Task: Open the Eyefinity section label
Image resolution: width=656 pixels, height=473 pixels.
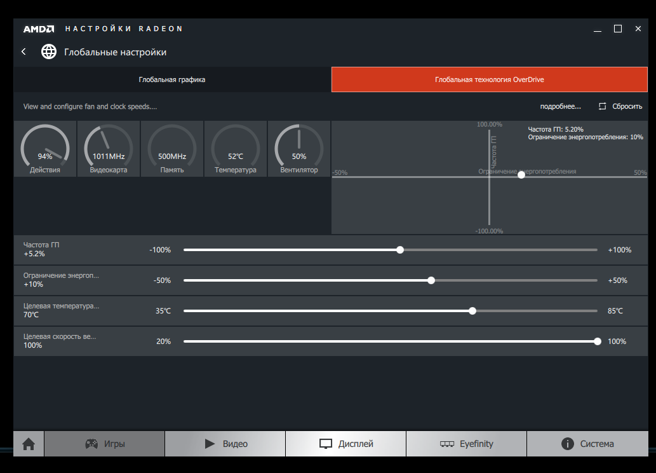Action: coord(476,444)
